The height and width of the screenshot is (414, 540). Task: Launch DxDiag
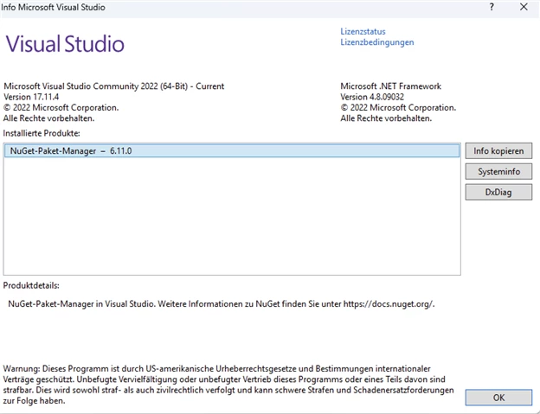coord(498,192)
